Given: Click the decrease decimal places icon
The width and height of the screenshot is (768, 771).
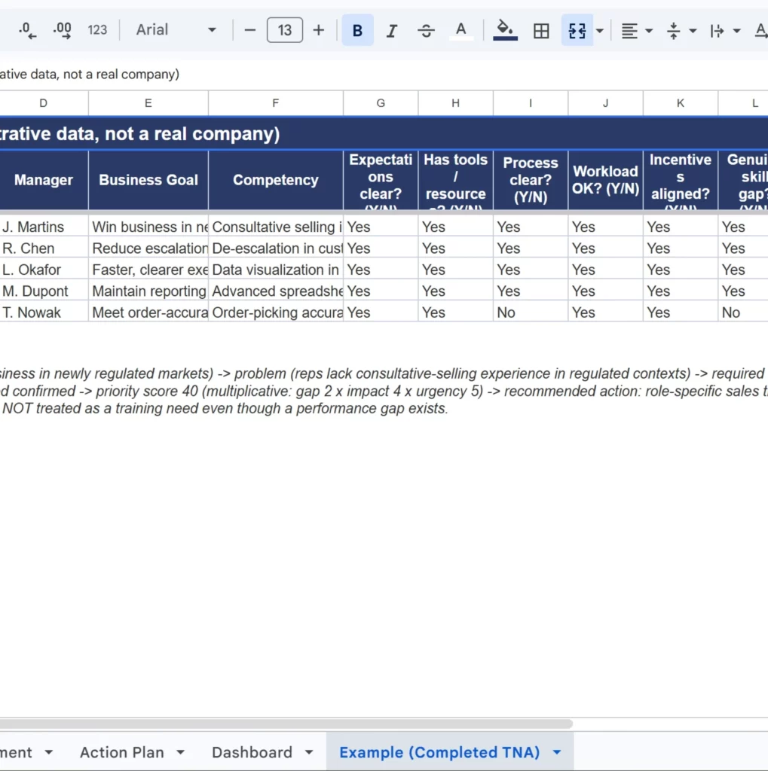Looking at the screenshot, I should (x=26, y=30).
